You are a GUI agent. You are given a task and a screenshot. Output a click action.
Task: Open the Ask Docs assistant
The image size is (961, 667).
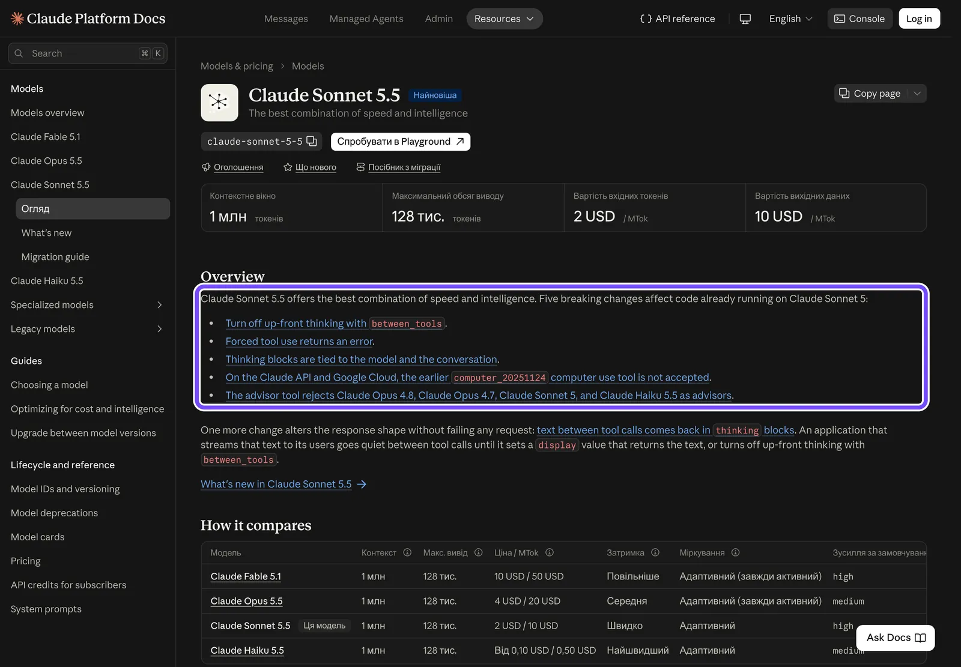[896, 638]
